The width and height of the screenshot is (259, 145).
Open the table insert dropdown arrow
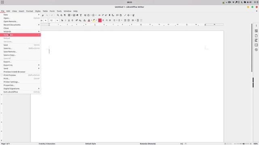[72, 15]
